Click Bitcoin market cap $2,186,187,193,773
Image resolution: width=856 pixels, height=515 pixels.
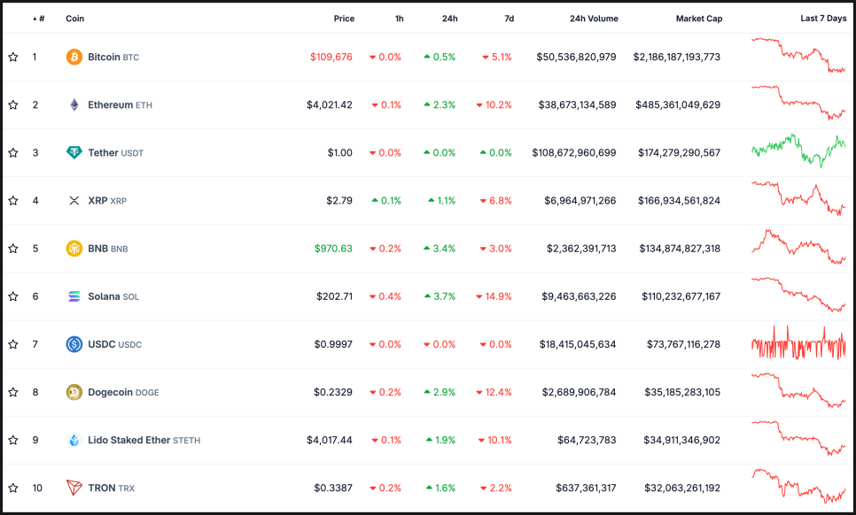click(x=677, y=57)
